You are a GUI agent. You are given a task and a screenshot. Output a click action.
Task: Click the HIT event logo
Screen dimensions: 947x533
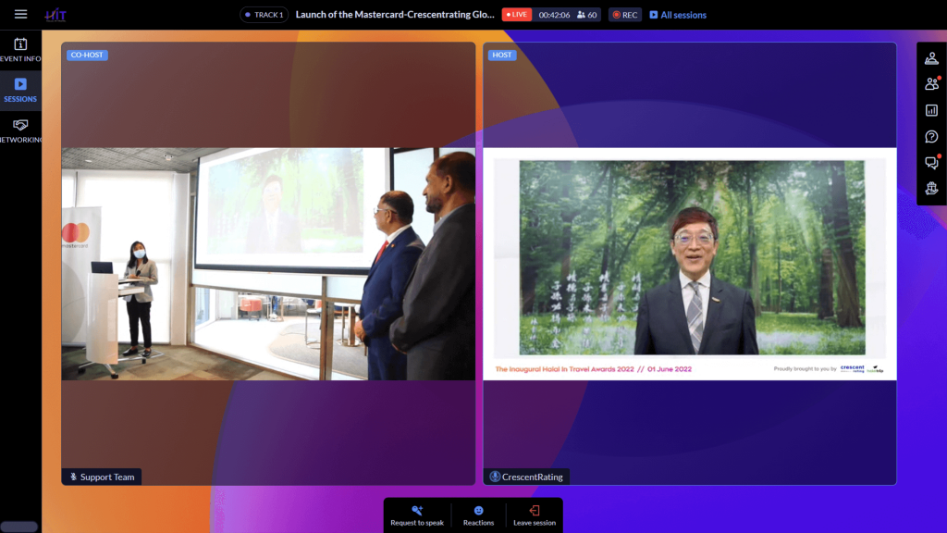(x=55, y=15)
